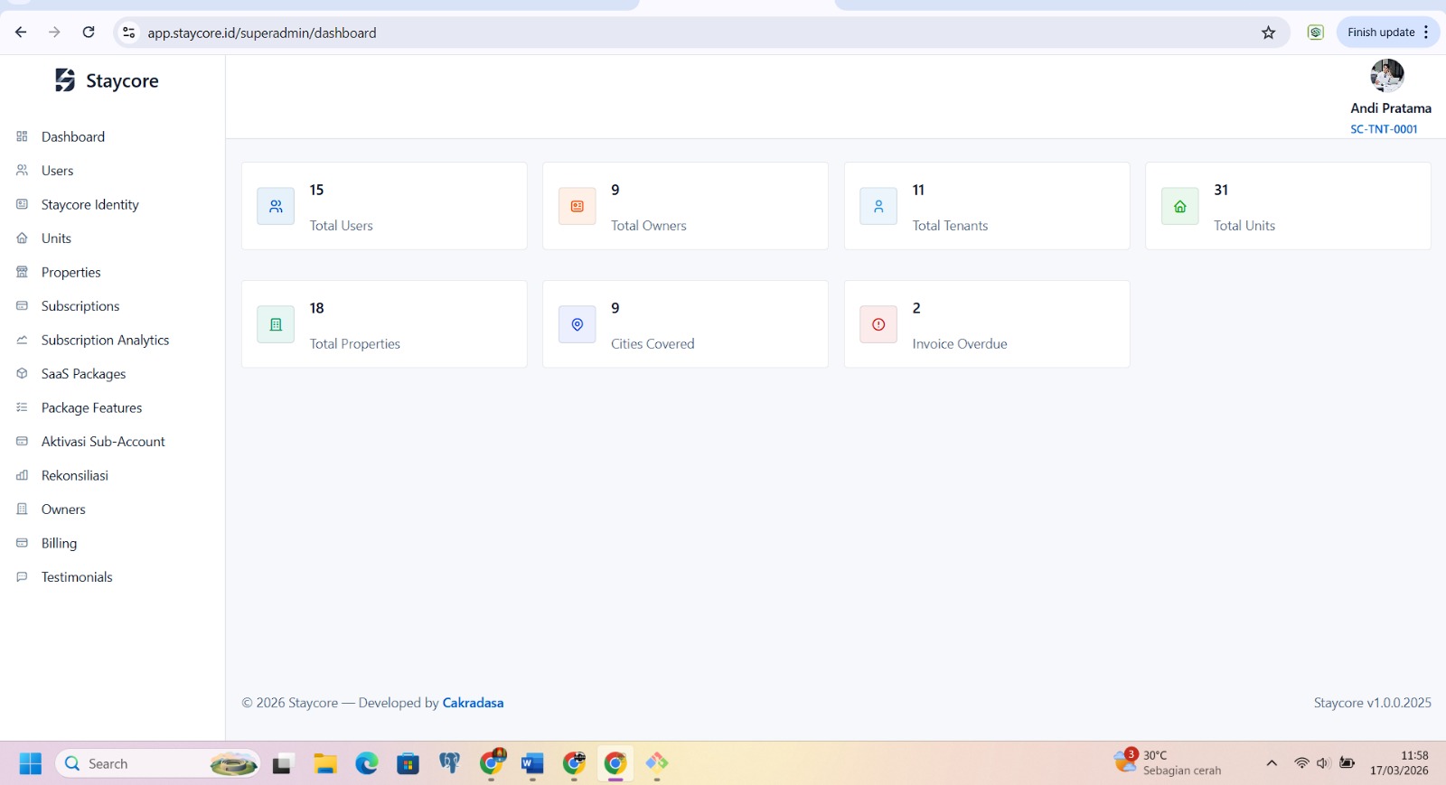Click the Staycore Identity card icon
1446x785 pixels.
pos(23,204)
